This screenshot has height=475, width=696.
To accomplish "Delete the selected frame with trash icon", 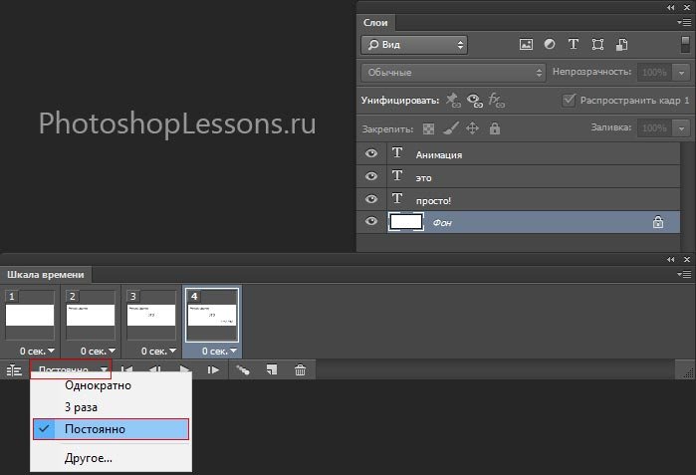I will pos(300,370).
